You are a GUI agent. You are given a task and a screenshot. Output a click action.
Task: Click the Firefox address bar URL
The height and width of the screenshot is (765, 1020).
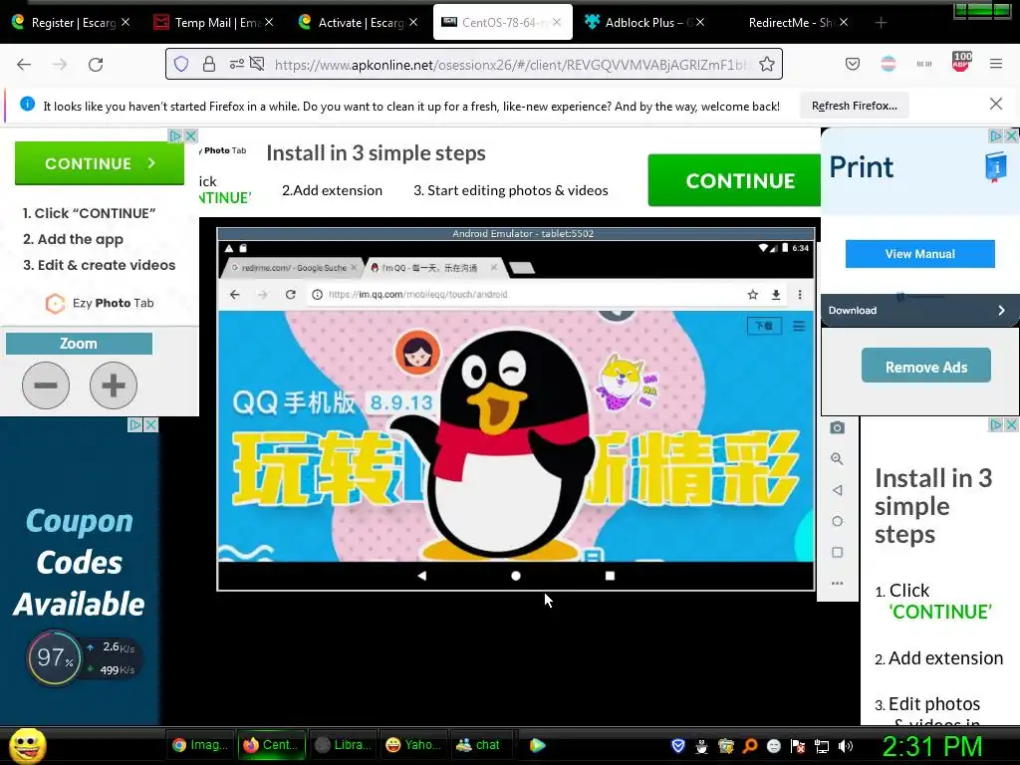click(510, 65)
